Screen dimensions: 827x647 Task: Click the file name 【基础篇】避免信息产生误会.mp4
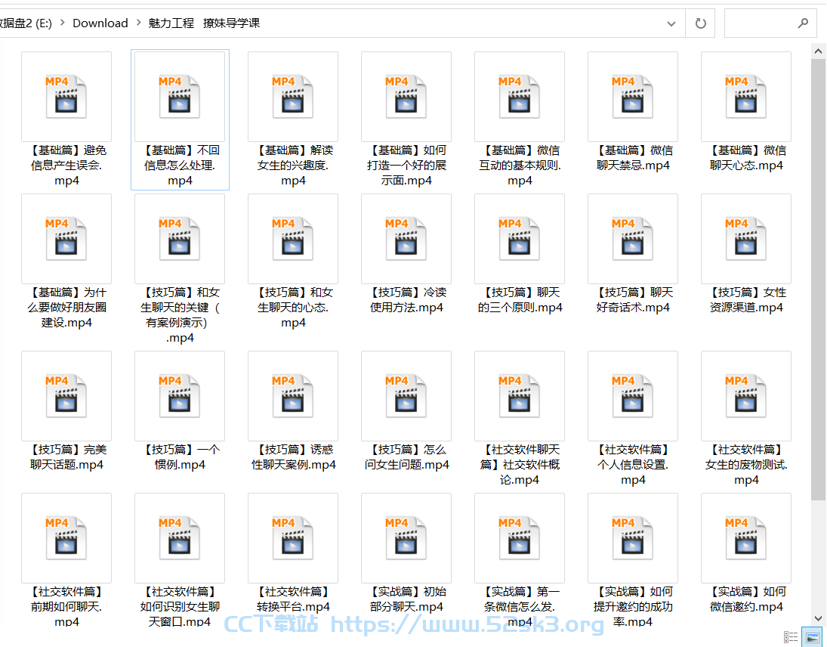coord(66,166)
